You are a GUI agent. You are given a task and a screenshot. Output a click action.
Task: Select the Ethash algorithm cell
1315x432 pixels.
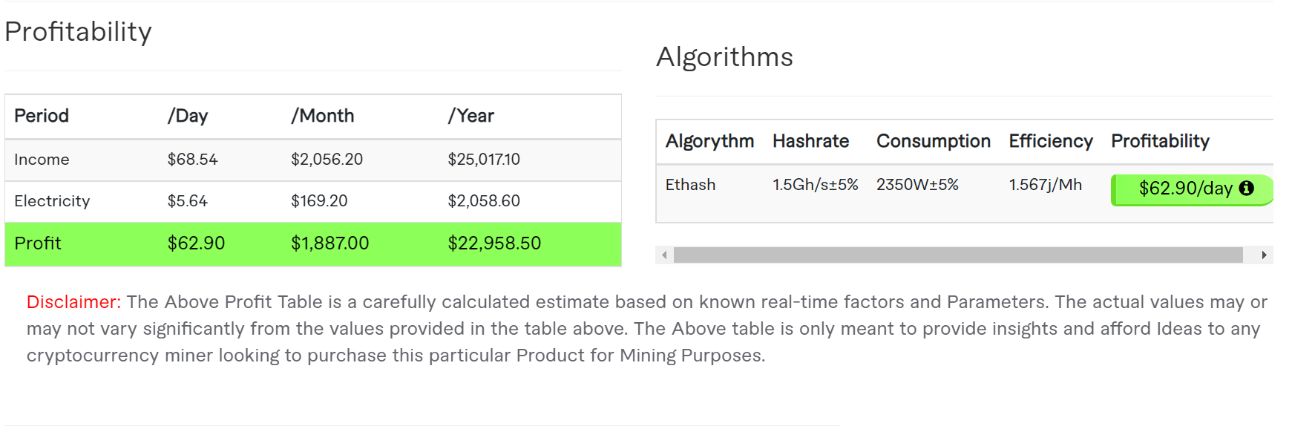click(x=690, y=185)
